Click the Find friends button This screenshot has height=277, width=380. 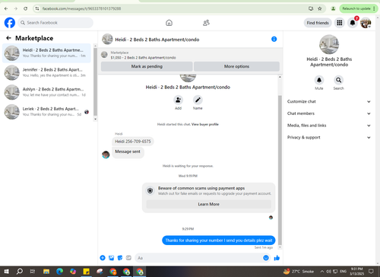coord(318,23)
